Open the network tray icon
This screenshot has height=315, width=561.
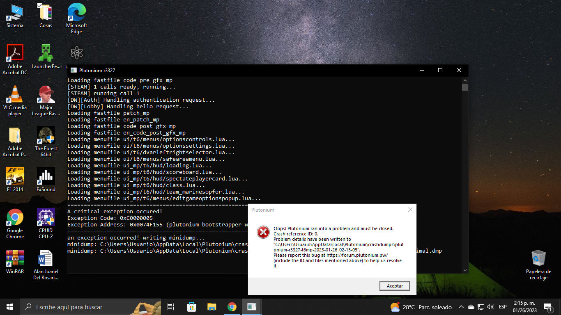click(x=481, y=307)
